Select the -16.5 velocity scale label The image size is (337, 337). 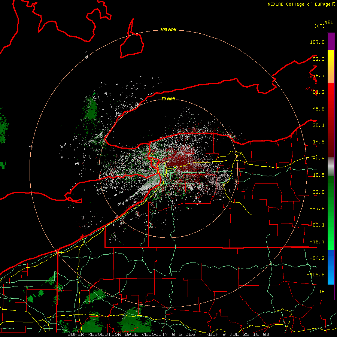tap(317, 175)
